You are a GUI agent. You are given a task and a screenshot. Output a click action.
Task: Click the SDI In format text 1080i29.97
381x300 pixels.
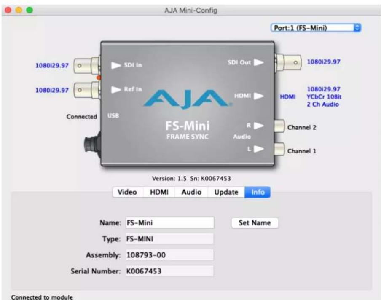tap(52, 66)
